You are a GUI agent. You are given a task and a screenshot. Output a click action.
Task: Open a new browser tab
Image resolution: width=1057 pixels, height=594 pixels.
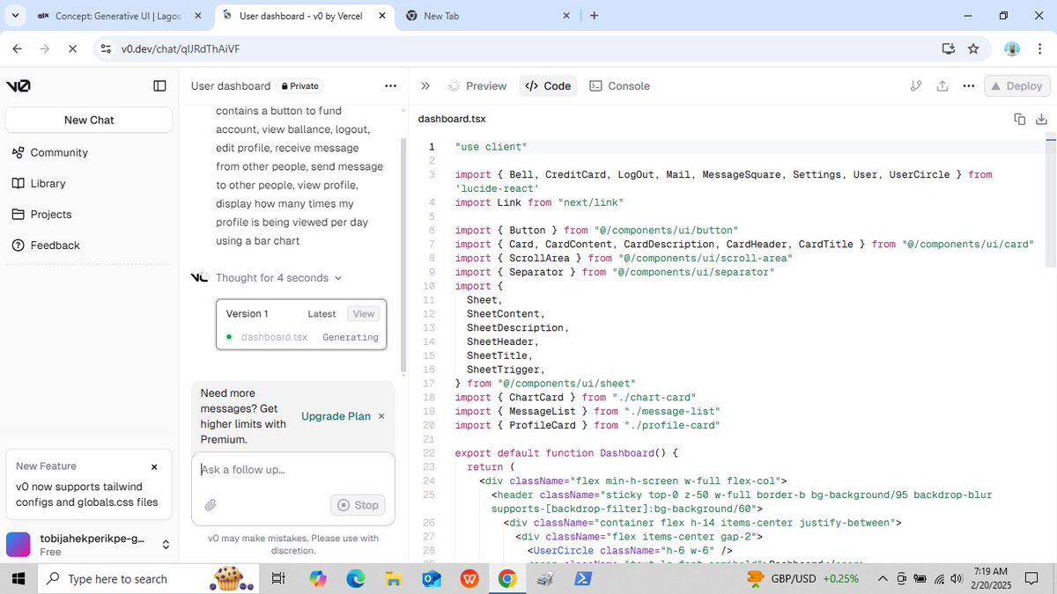point(595,16)
